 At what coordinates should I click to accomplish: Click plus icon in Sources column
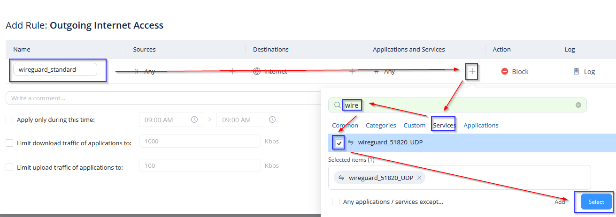click(x=232, y=71)
